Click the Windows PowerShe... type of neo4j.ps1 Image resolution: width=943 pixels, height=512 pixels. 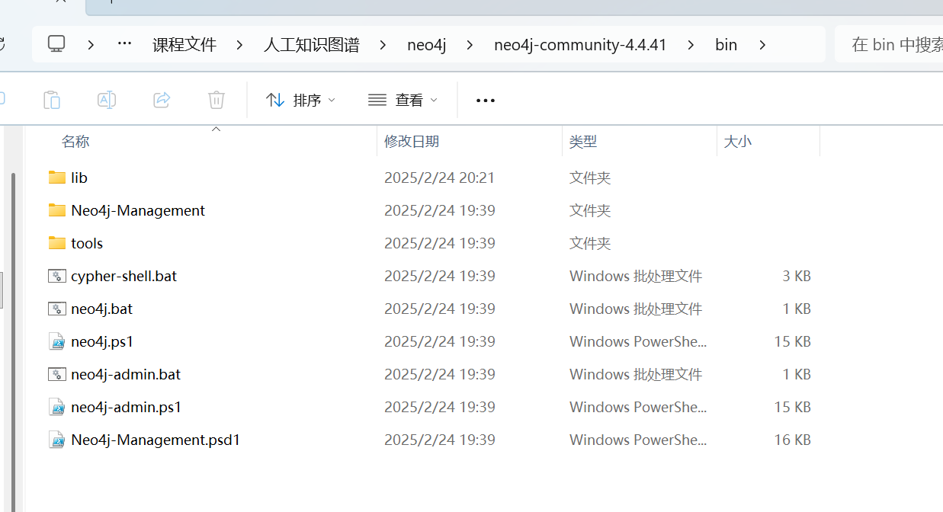pyautogui.click(x=638, y=341)
